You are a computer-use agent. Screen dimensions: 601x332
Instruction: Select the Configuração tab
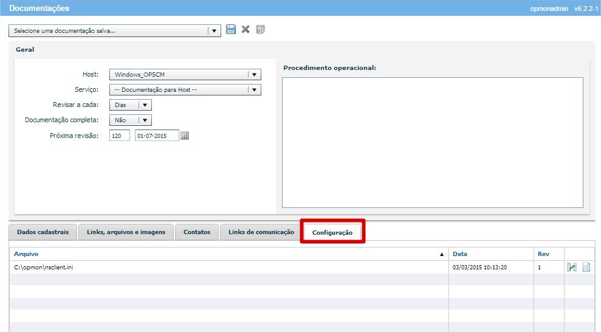[x=332, y=232]
